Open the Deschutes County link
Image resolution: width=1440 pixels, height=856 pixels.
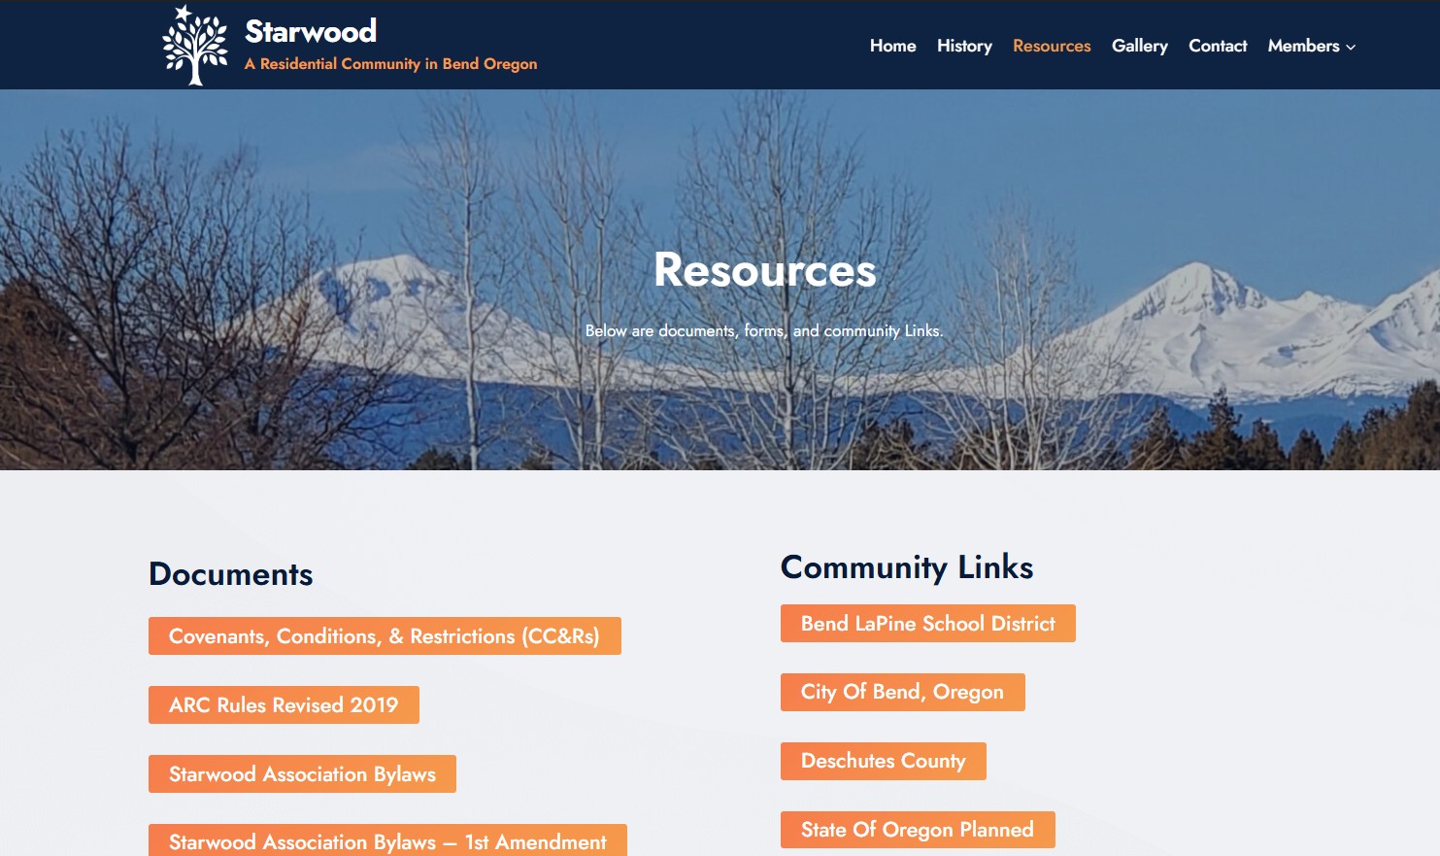click(x=884, y=762)
